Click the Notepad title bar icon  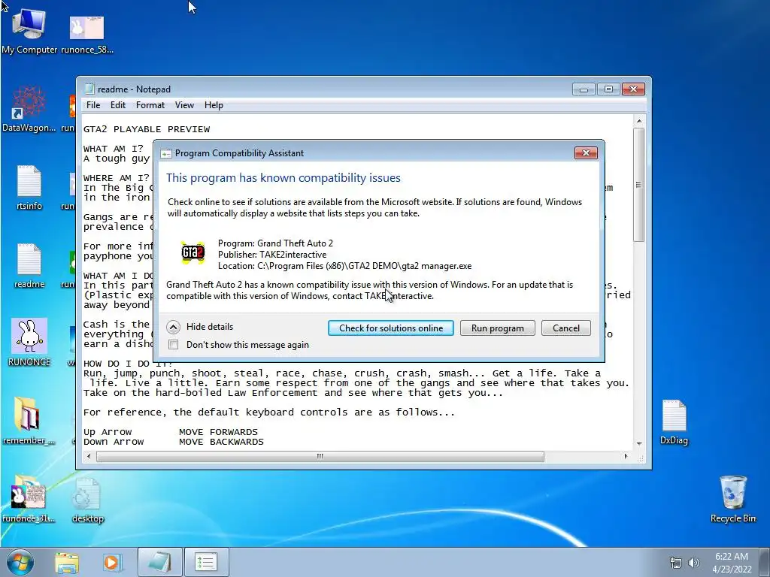(89, 89)
